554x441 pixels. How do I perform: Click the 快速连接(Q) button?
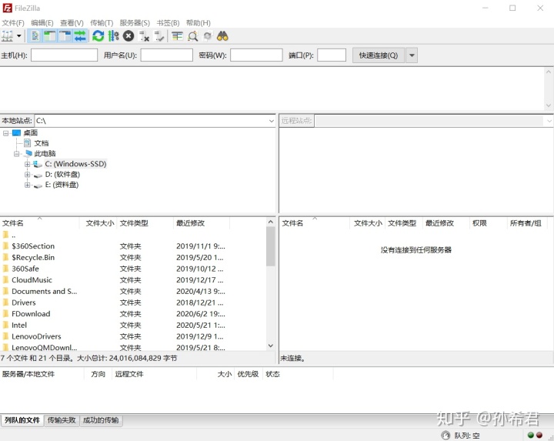(x=379, y=55)
